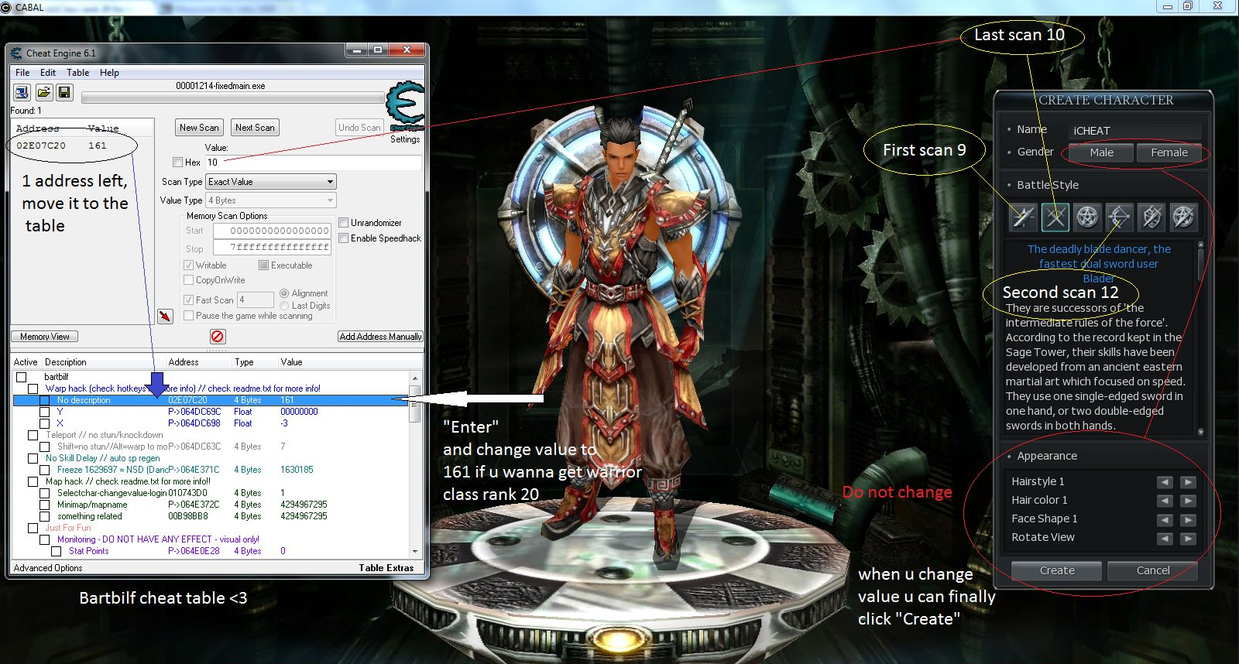
Task: Open the Value Type dropdown
Action: pyautogui.click(x=270, y=200)
